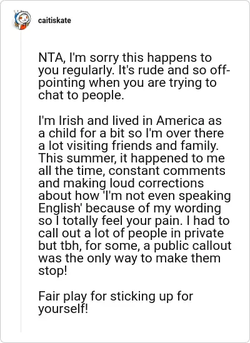Click the paragraph beginning 'I'm Irish and lived'
Image resolution: width=250 pixels, height=343 pixels.
pos(135,196)
